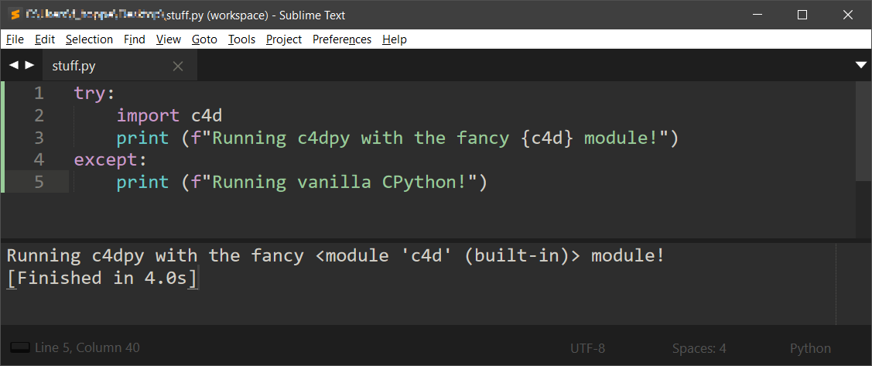
Task: Click the editor minimap on the right
Action: 863,132
